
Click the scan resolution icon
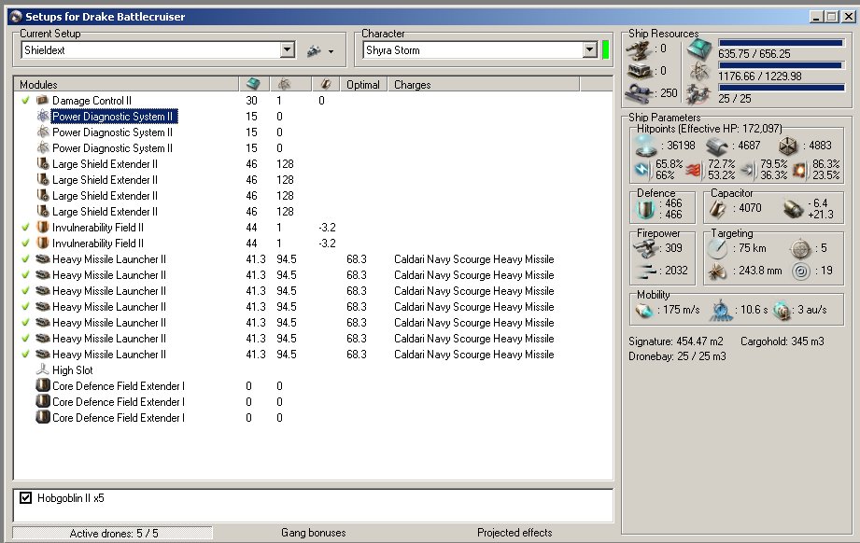[717, 271]
